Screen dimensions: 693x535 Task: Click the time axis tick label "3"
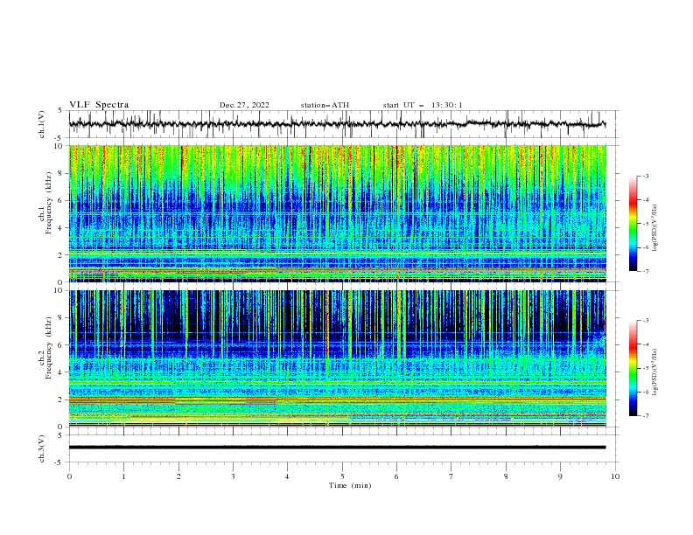pyautogui.click(x=233, y=476)
